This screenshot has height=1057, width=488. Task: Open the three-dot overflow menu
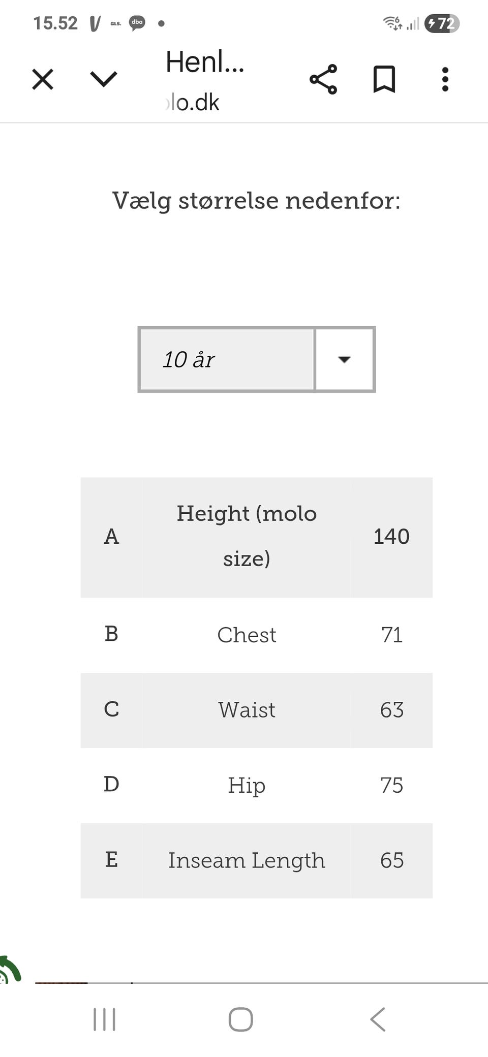tap(445, 79)
